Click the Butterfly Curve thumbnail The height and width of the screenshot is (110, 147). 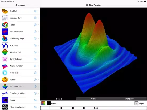coord(5,59)
